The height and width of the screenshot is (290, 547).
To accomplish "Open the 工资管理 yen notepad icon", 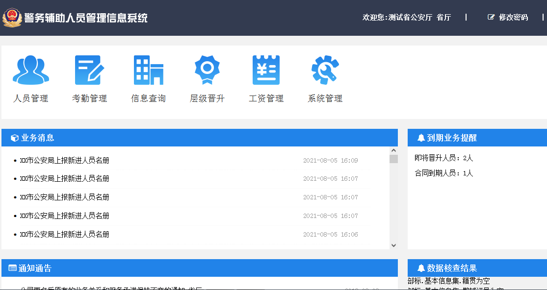I will [266, 70].
